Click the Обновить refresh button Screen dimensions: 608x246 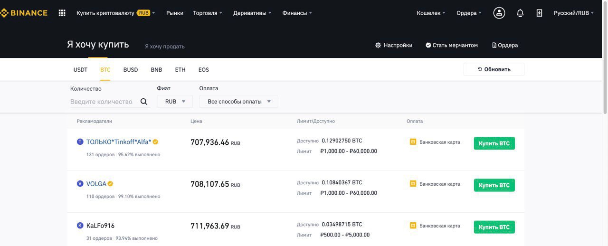pyautogui.click(x=494, y=69)
